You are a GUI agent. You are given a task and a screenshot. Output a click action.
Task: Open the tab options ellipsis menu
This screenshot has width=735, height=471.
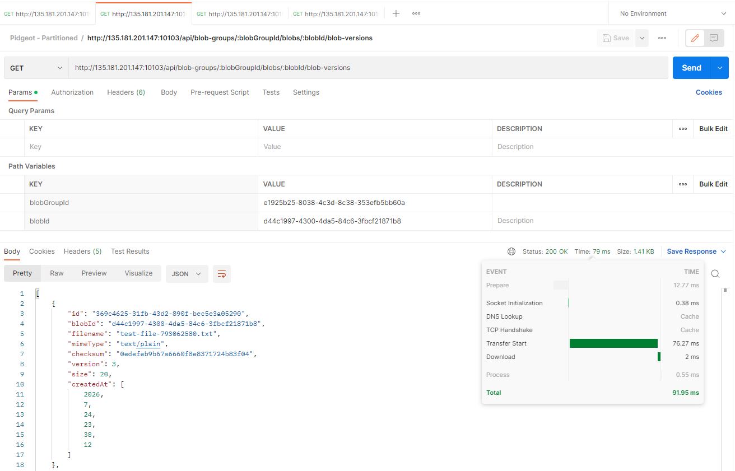click(416, 13)
